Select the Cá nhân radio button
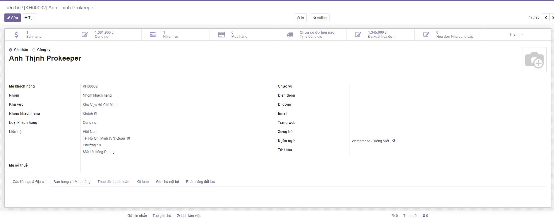Image resolution: width=554 pixels, height=221 pixels. tap(11, 50)
